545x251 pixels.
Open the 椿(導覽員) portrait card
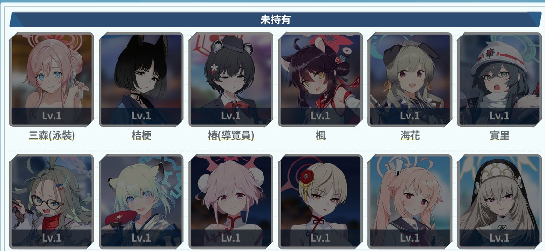tap(231, 80)
